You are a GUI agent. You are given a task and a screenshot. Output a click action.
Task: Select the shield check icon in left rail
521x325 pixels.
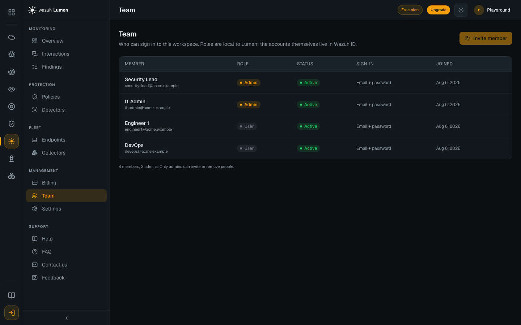coord(12,124)
